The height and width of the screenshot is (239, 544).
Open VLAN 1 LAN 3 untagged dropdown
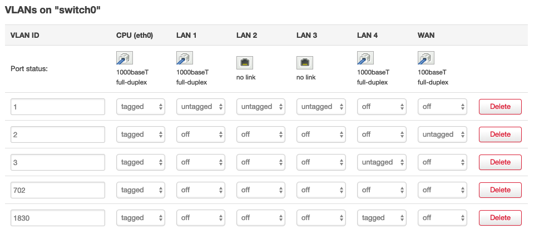point(322,107)
